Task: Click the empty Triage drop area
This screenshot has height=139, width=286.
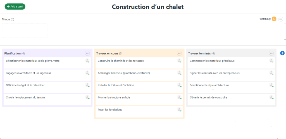Action: [x=25, y=30]
